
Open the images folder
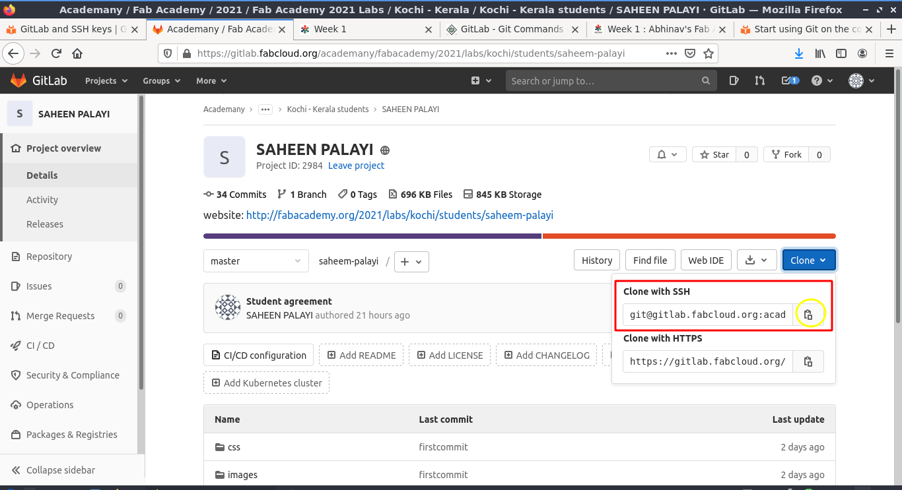(x=242, y=474)
